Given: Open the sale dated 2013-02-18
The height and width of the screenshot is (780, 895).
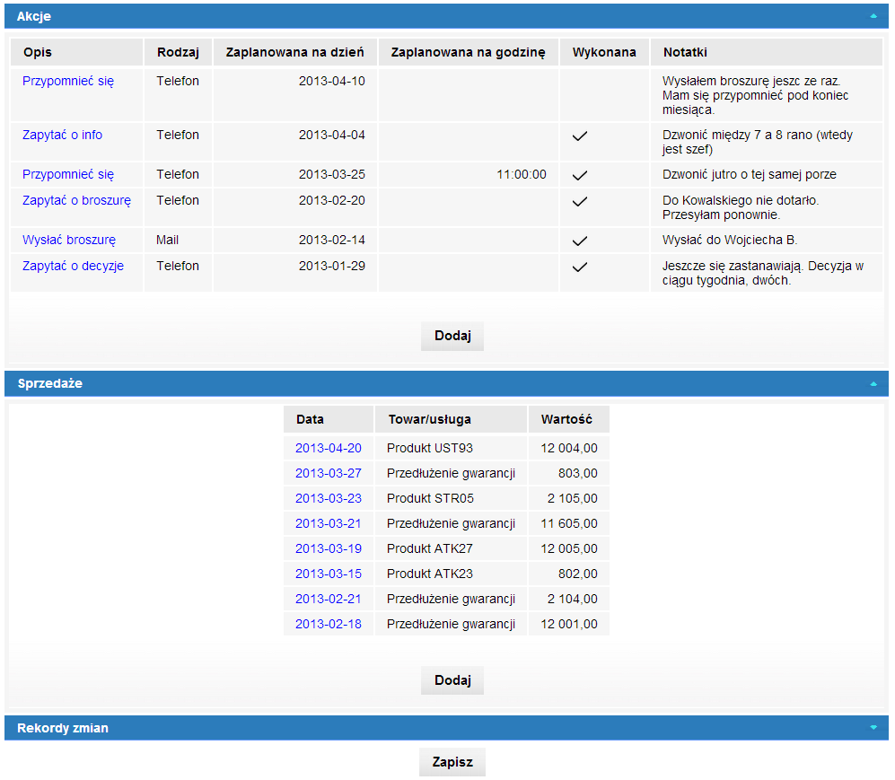Looking at the screenshot, I should [328, 624].
